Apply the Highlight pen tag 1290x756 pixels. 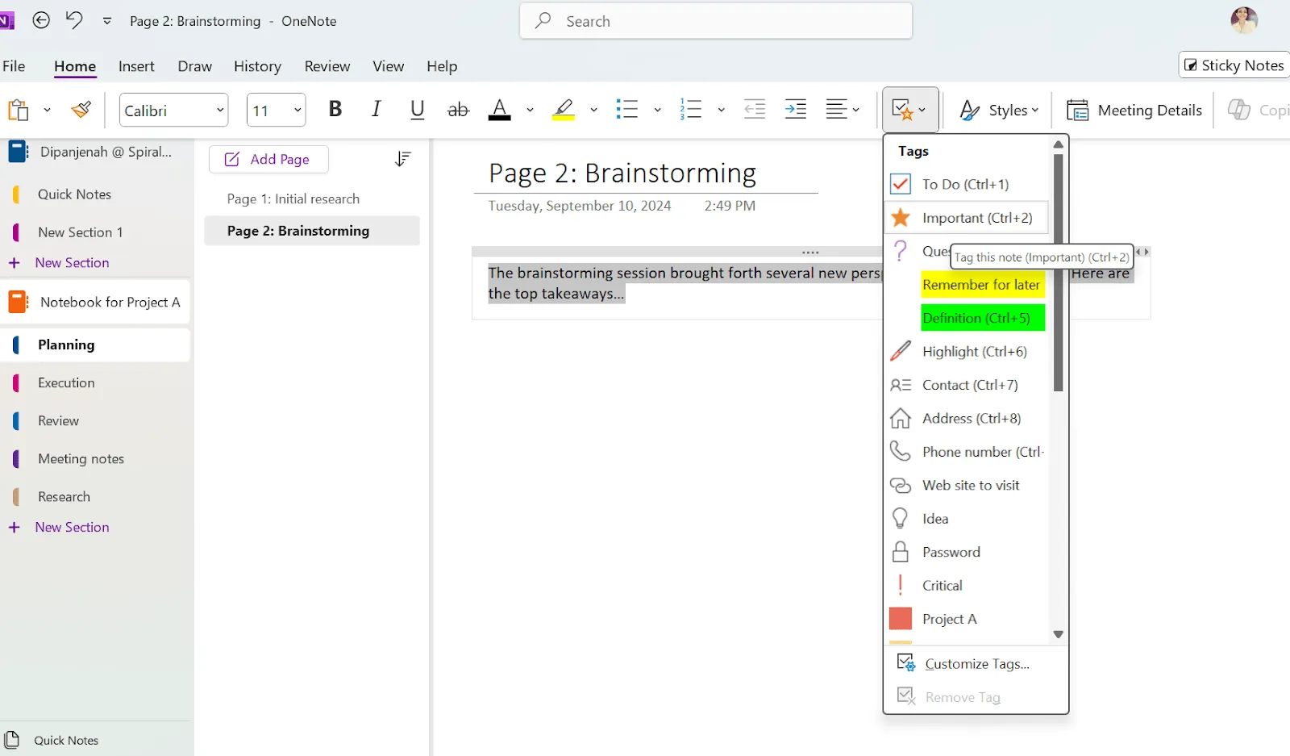966,352
